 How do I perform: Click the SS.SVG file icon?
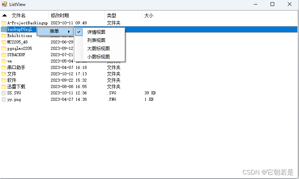(x=4, y=93)
